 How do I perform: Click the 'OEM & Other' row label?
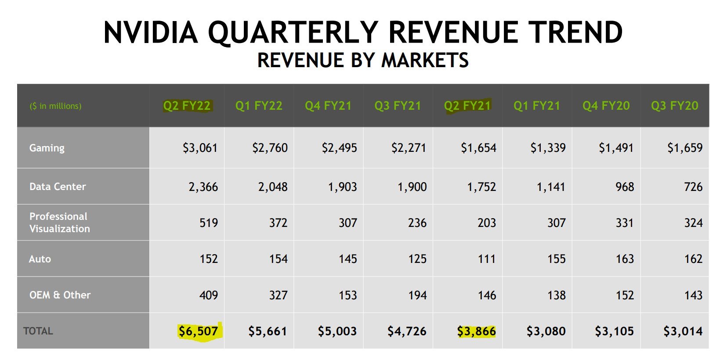point(60,295)
